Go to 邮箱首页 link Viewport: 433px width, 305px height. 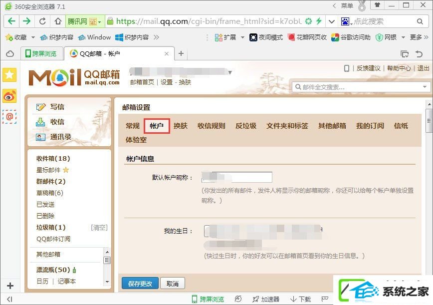tap(142, 82)
